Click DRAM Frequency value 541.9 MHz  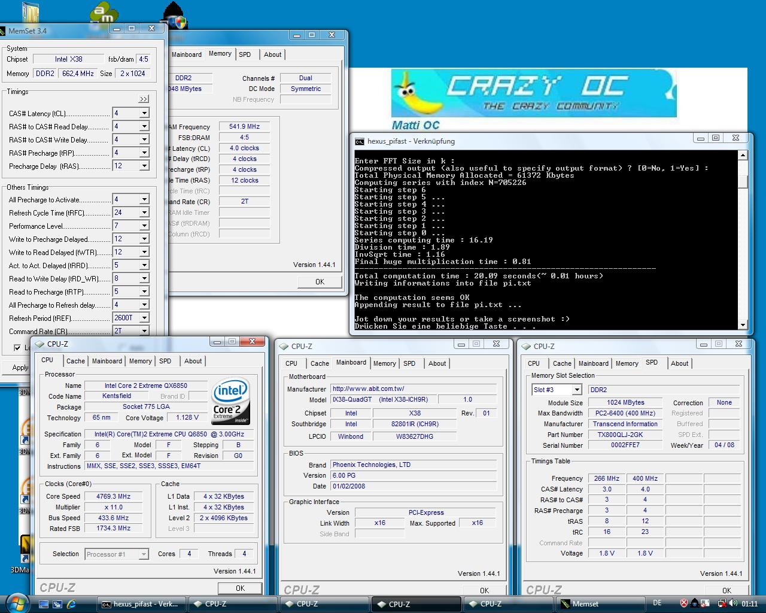pos(244,127)
